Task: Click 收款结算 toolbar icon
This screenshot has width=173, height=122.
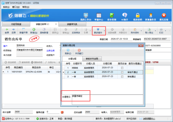Action: (112, 31)
